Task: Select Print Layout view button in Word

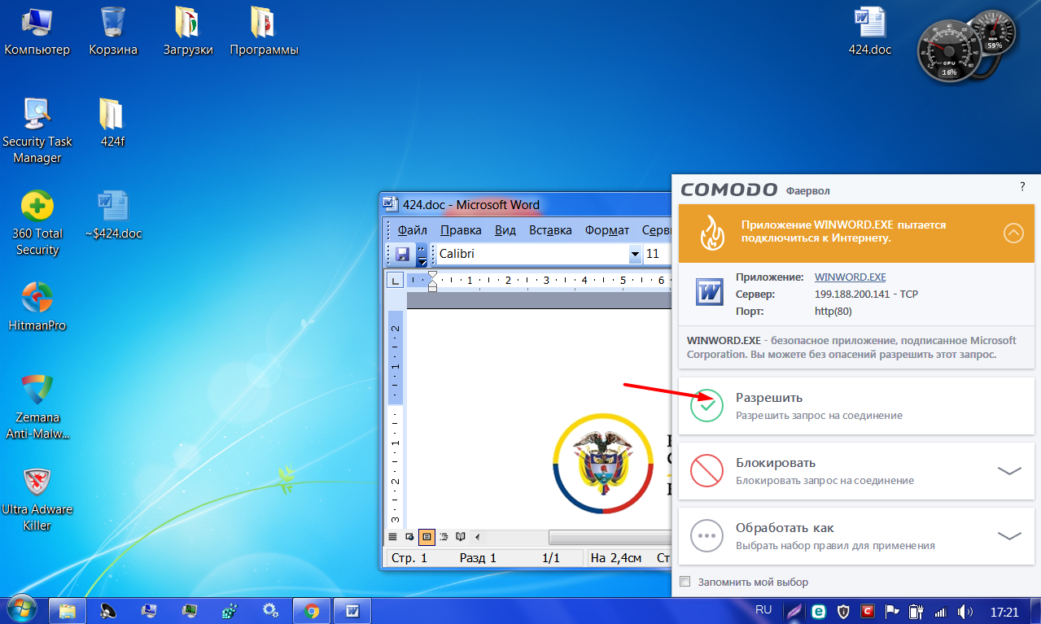Action: click(426, 537)
